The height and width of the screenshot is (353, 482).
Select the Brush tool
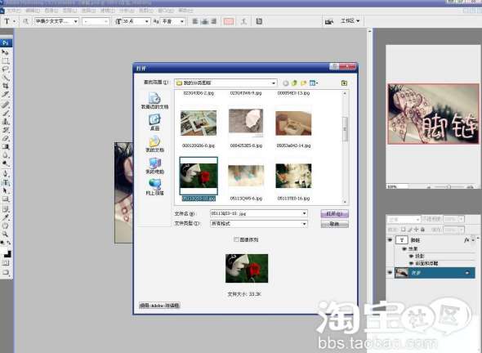[x=5, y=113]
